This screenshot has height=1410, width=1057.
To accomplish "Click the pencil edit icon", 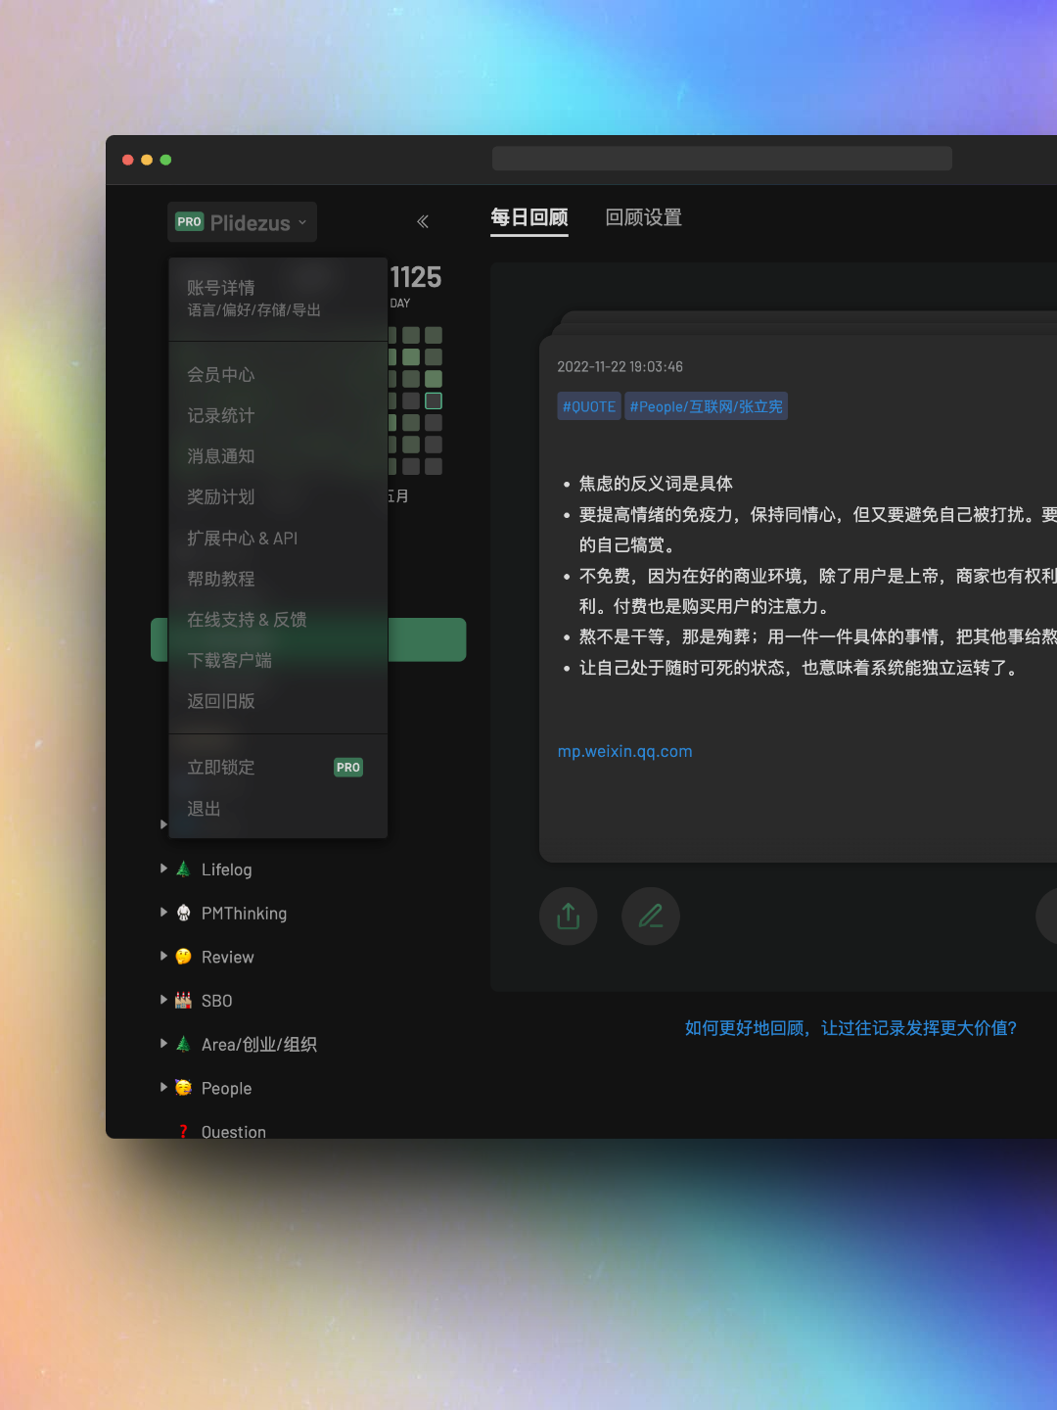I will pos(651,916).
